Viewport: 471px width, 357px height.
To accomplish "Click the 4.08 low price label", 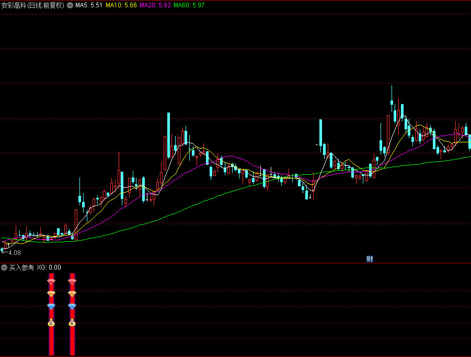I will (x=15, y=253).
